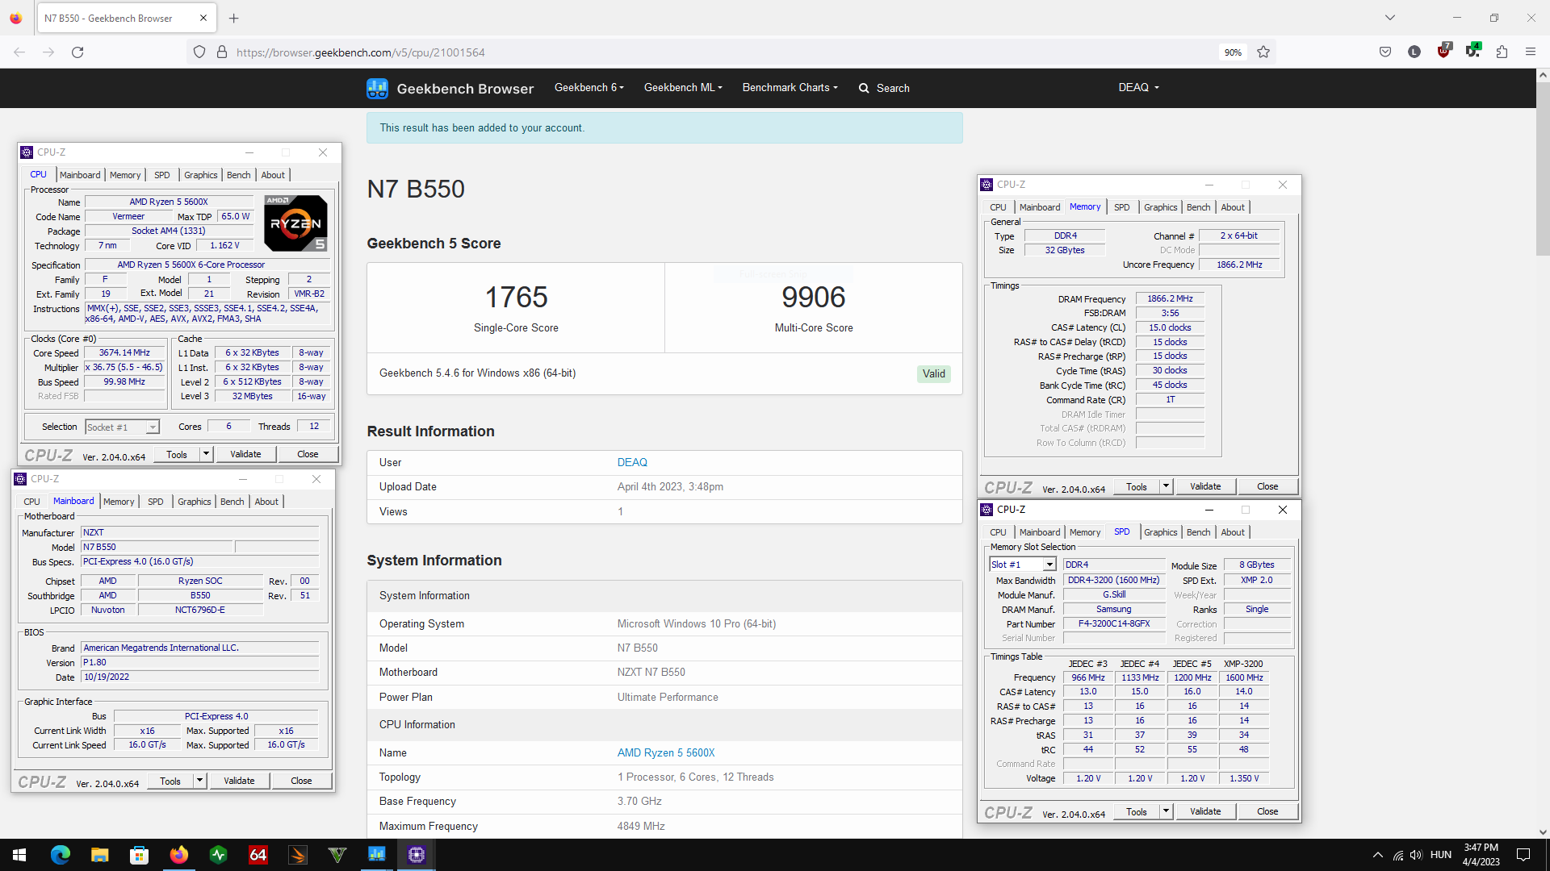
Task: Close the N7 B550 browser tab
Action: click(203, 18)
